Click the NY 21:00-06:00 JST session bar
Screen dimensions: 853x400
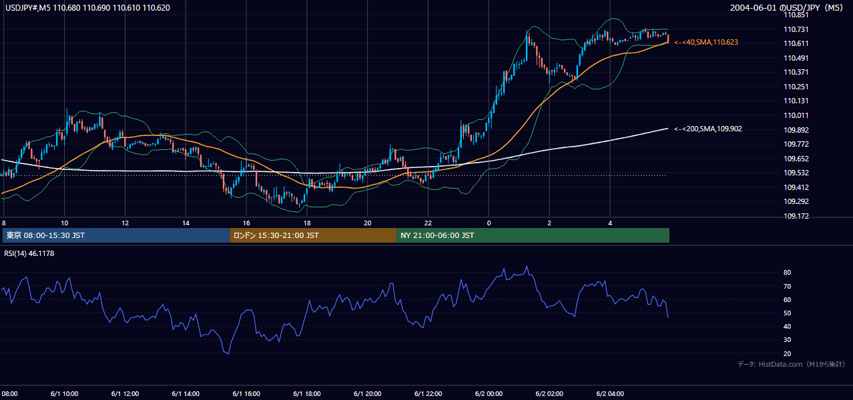point(533,235)
